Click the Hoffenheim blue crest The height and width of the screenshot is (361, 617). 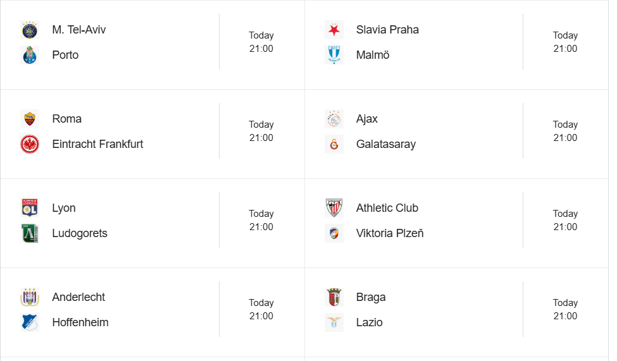point(30,322)
